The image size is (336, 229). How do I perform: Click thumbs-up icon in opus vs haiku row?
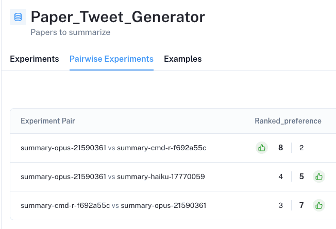coord(319,177)
